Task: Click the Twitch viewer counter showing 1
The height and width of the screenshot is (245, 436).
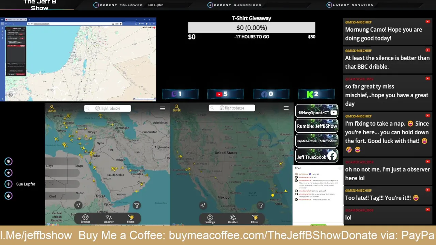Action: point(180,94)
